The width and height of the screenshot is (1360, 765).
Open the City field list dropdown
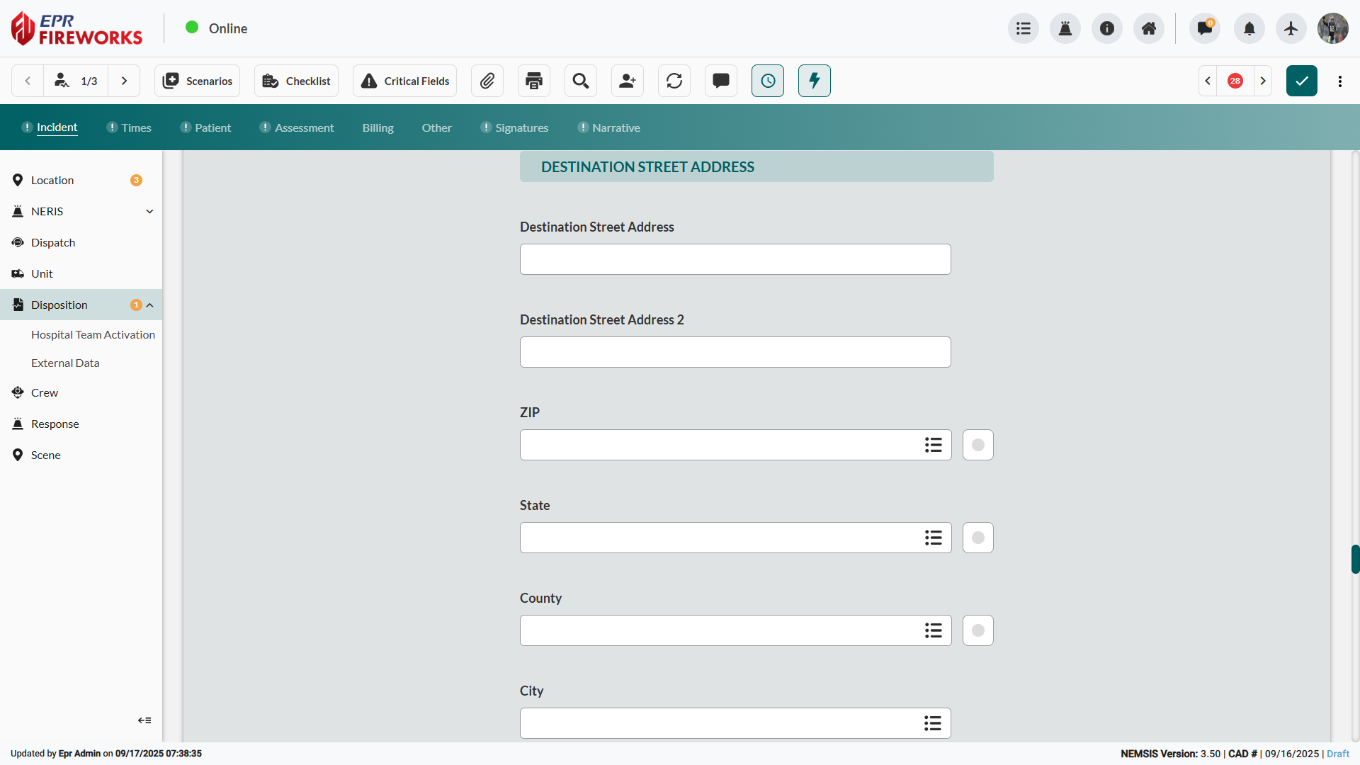point(933,723)
